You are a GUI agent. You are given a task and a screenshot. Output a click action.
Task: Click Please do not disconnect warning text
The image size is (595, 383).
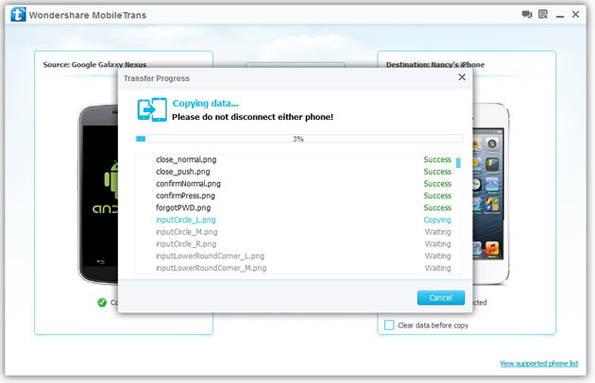(x=252, y=117)
